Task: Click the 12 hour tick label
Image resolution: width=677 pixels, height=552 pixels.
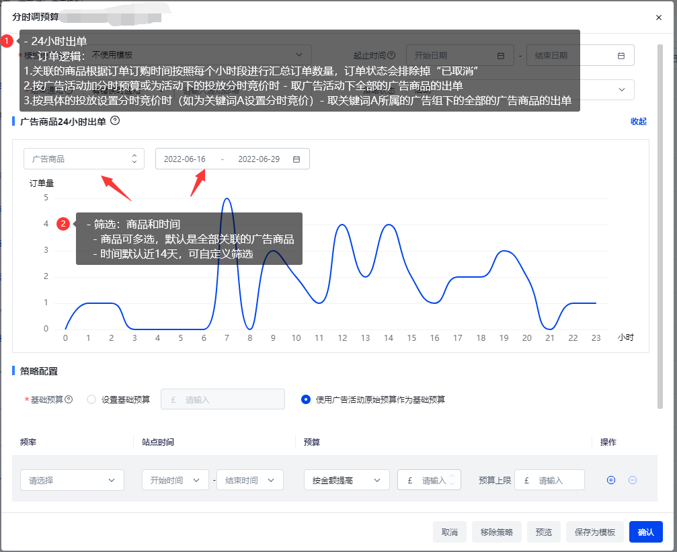Action: [x=342, y=338]
